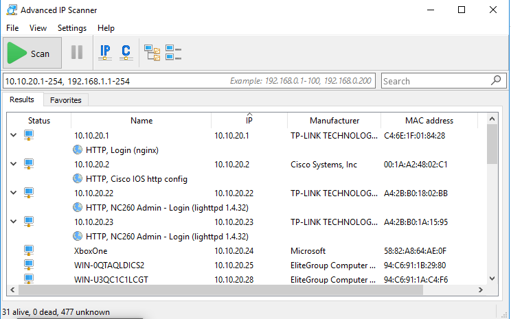Click the IP range input field
Viewport: 511px width, 319px height.
pyautogui.click(x=189, y=81)
